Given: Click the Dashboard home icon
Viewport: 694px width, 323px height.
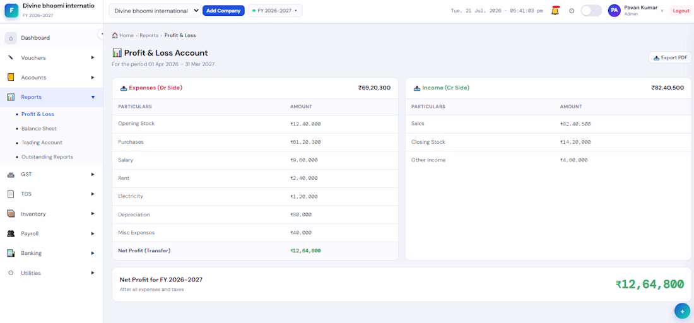Looking at the screenshot, I should (x=11, y=38).
